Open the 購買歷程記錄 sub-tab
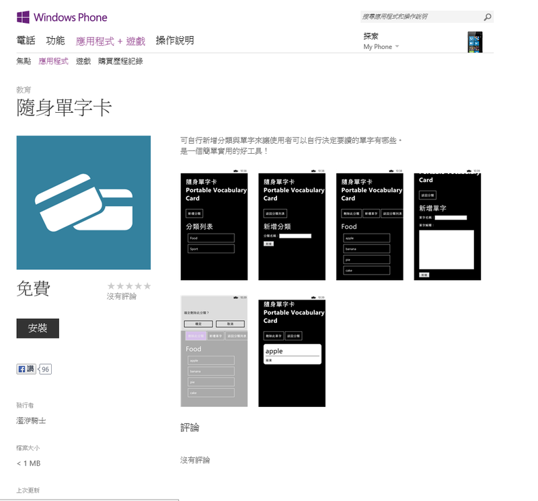The image size is (538, 501). [120, 61]
